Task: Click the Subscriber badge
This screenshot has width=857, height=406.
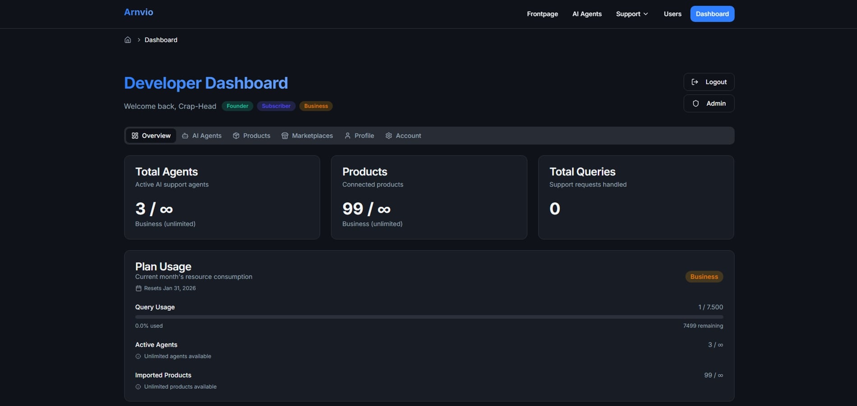Action: [x=276, y=106]
